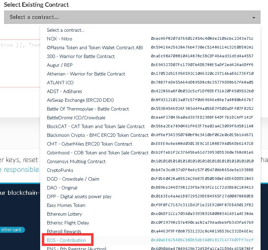The width and height of the screenshot is (268, 250).
Task: Choose DGD - Crowdsale / Claim
Action: coord(151,179)
